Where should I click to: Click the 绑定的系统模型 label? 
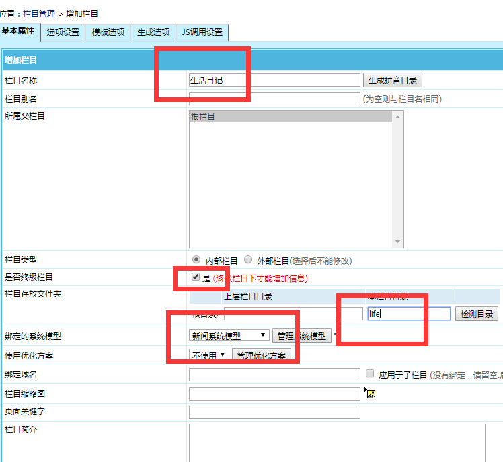(x=33, y=336)
